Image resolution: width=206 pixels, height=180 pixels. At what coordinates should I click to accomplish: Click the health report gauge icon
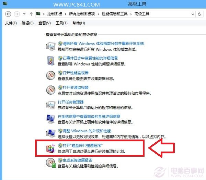click(x=51, y=163)
